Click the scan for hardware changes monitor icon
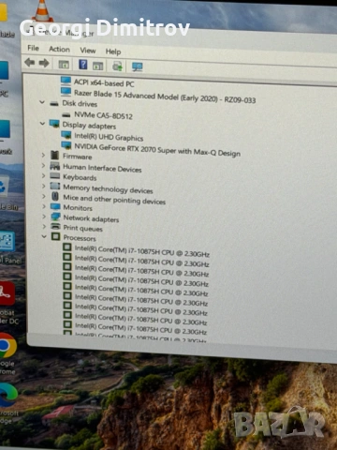Viewport: 337px width, 450px height. coord(137,67)
